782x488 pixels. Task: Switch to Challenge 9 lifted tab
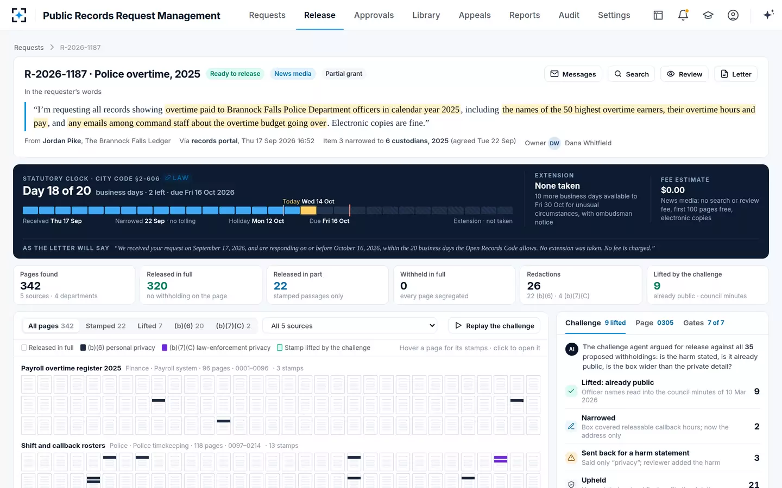point(595,323)
